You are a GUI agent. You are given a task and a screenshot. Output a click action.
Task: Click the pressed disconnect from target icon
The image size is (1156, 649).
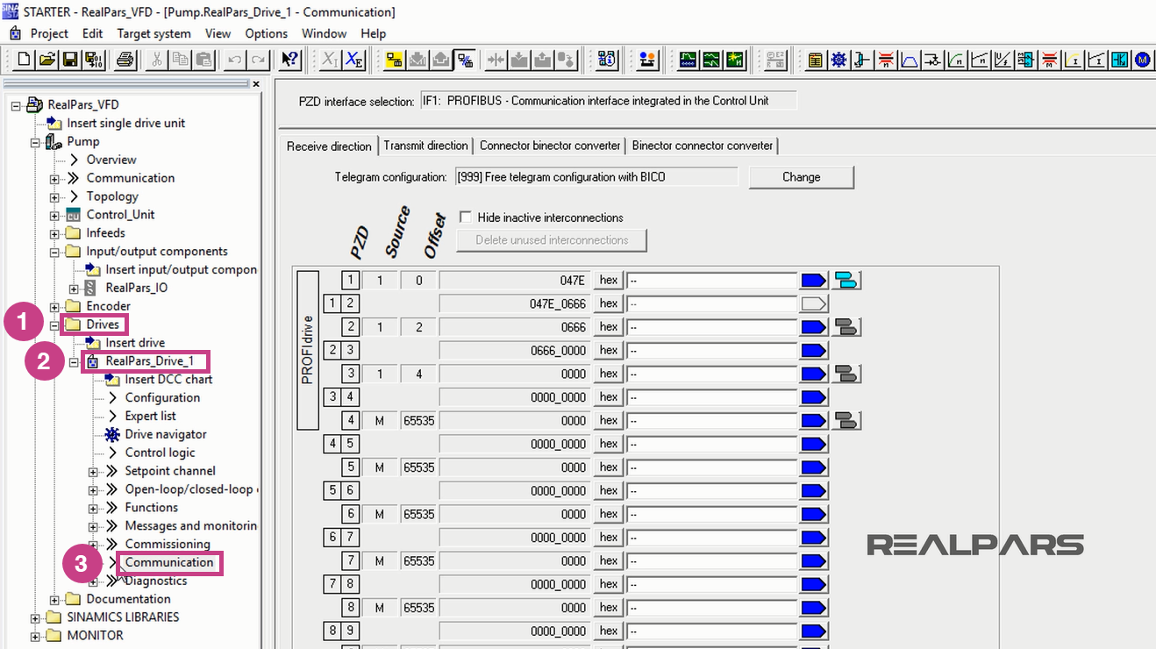[464, 60]
